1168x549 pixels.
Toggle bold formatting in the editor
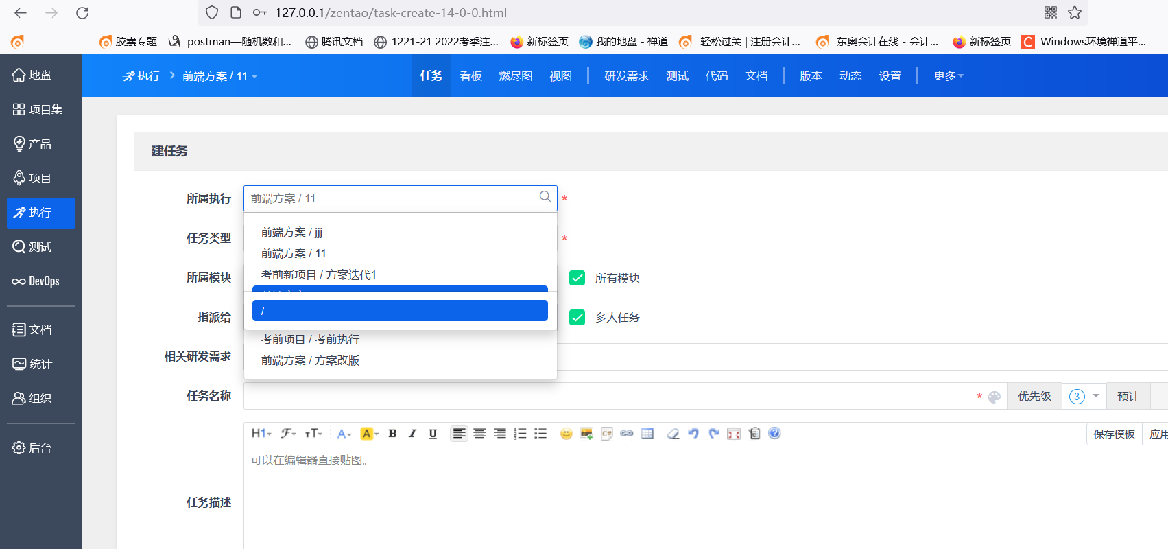coord(392,434)
